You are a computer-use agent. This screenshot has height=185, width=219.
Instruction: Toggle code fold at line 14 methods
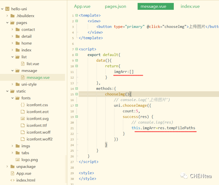[x=77, y=89]
